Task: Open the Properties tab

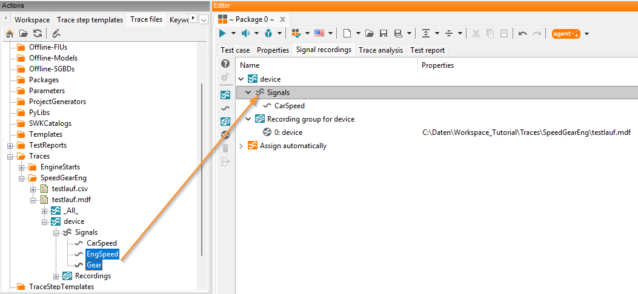Action: coord(273,50)
